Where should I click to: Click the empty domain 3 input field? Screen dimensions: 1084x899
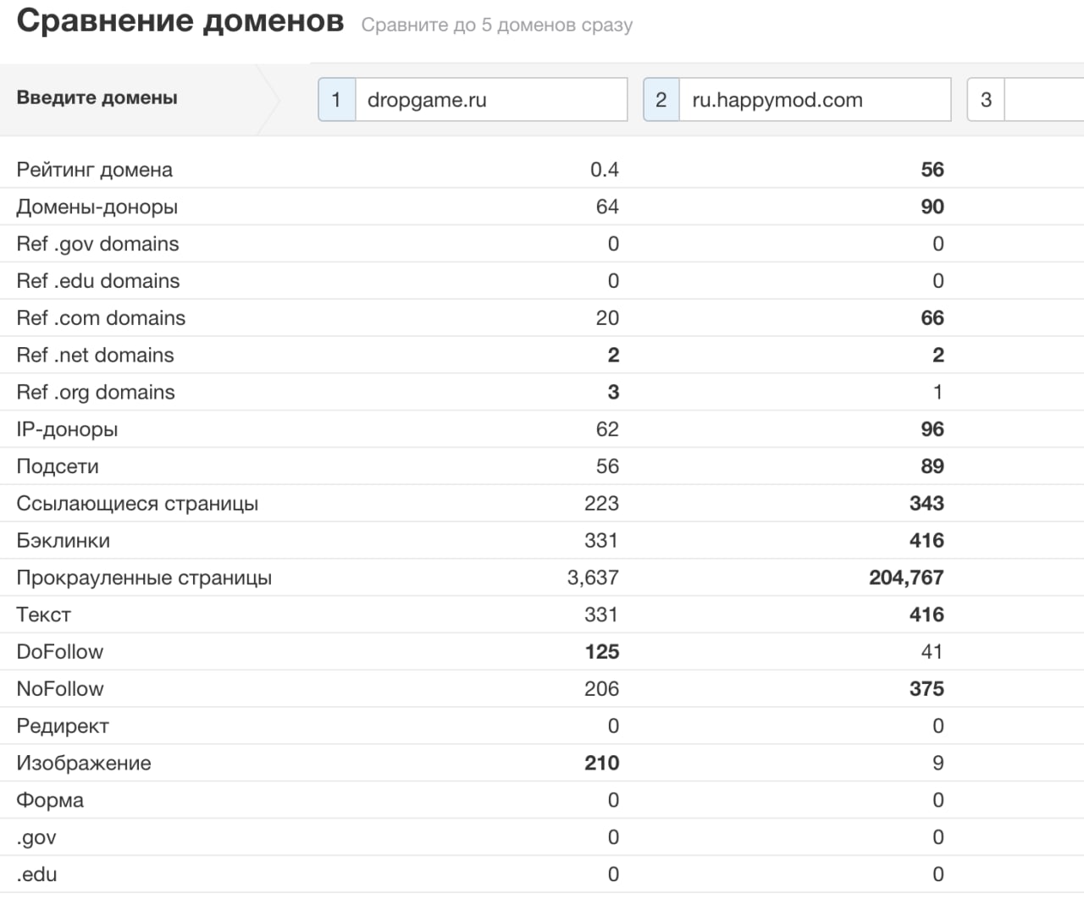pyautogui.click(x=1044, y=100)
